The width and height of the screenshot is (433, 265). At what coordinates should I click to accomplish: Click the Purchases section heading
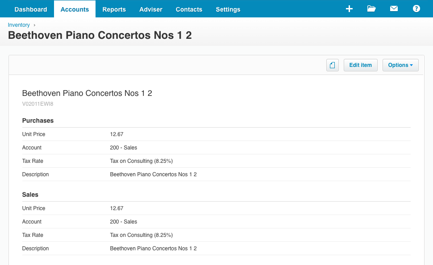point(38,120)
